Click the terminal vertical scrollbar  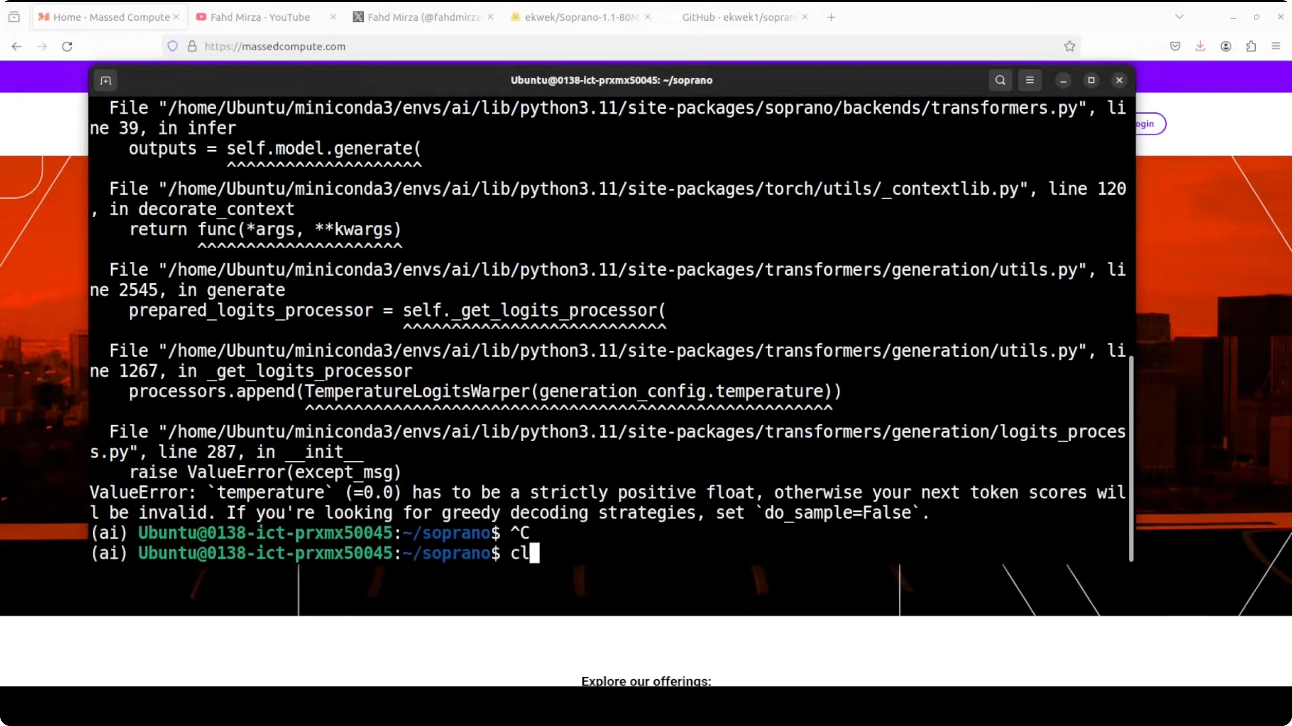tap(1131, 458)
